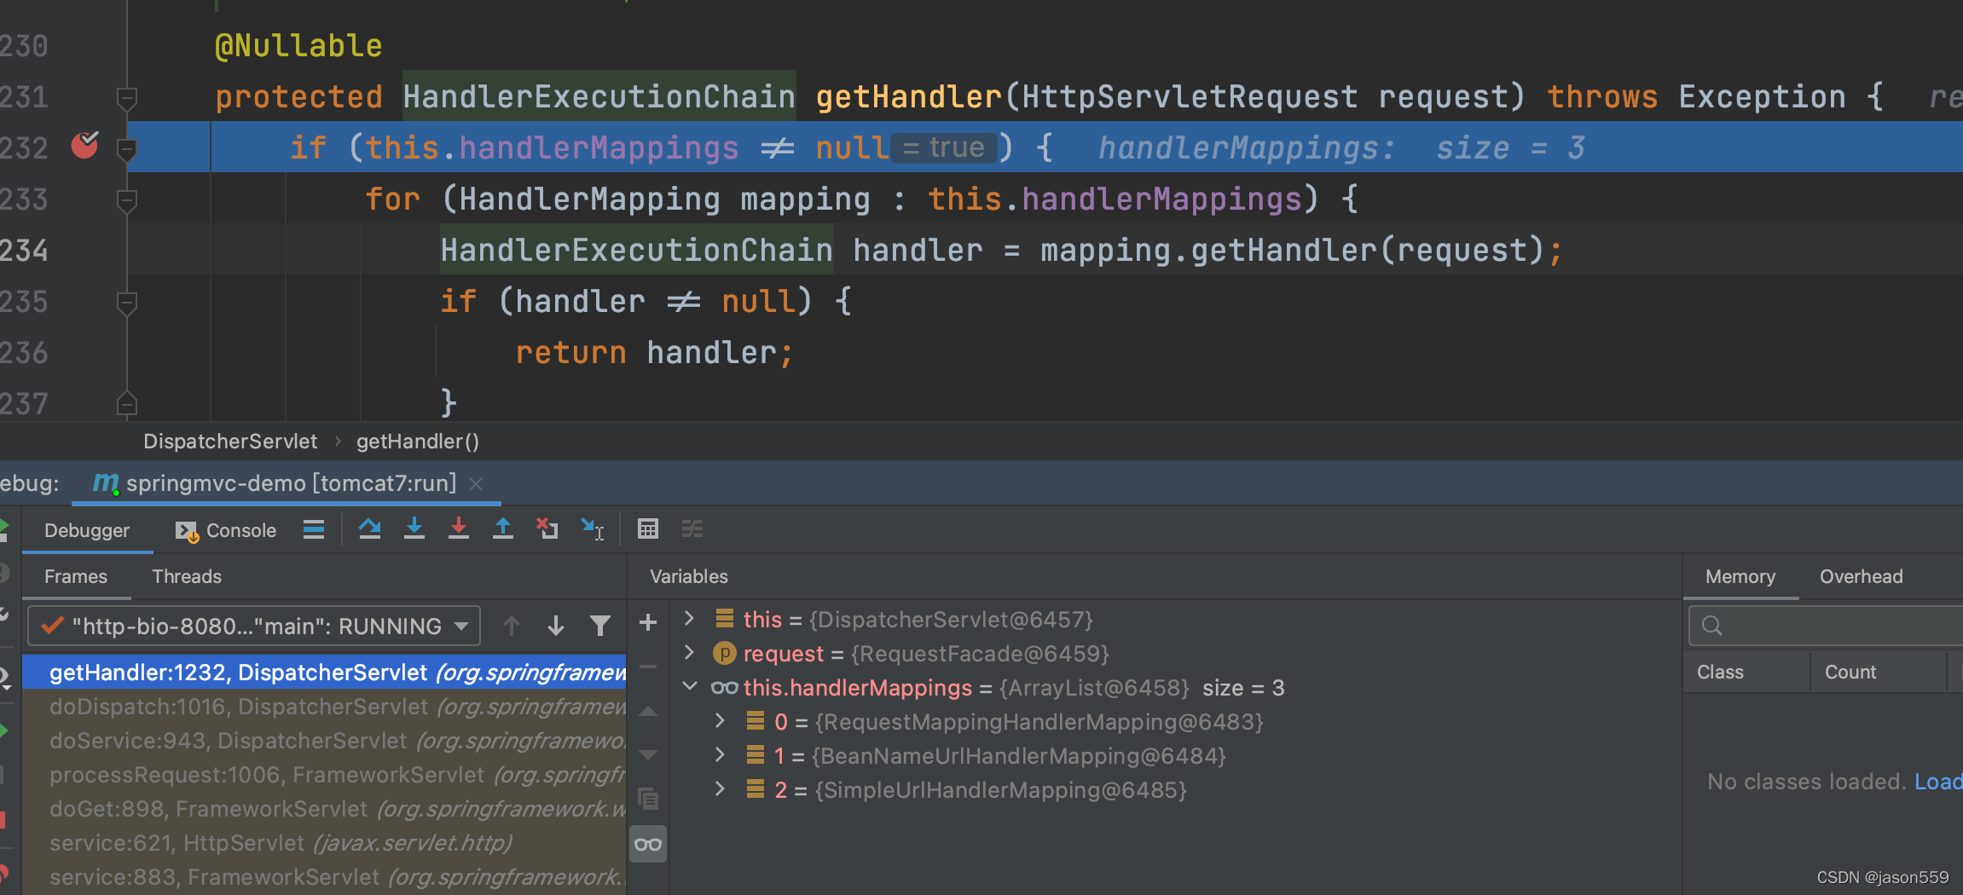Click the search icon in Memory panel
The height and width of the screenshot is (895, 1963).
pyautogui.click(x=1712, y=626)
